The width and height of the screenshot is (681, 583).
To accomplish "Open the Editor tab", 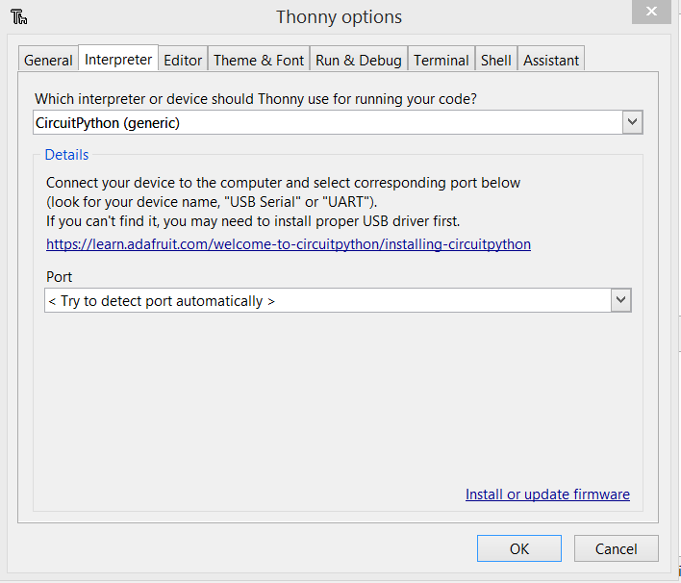I will coord(183,60).
